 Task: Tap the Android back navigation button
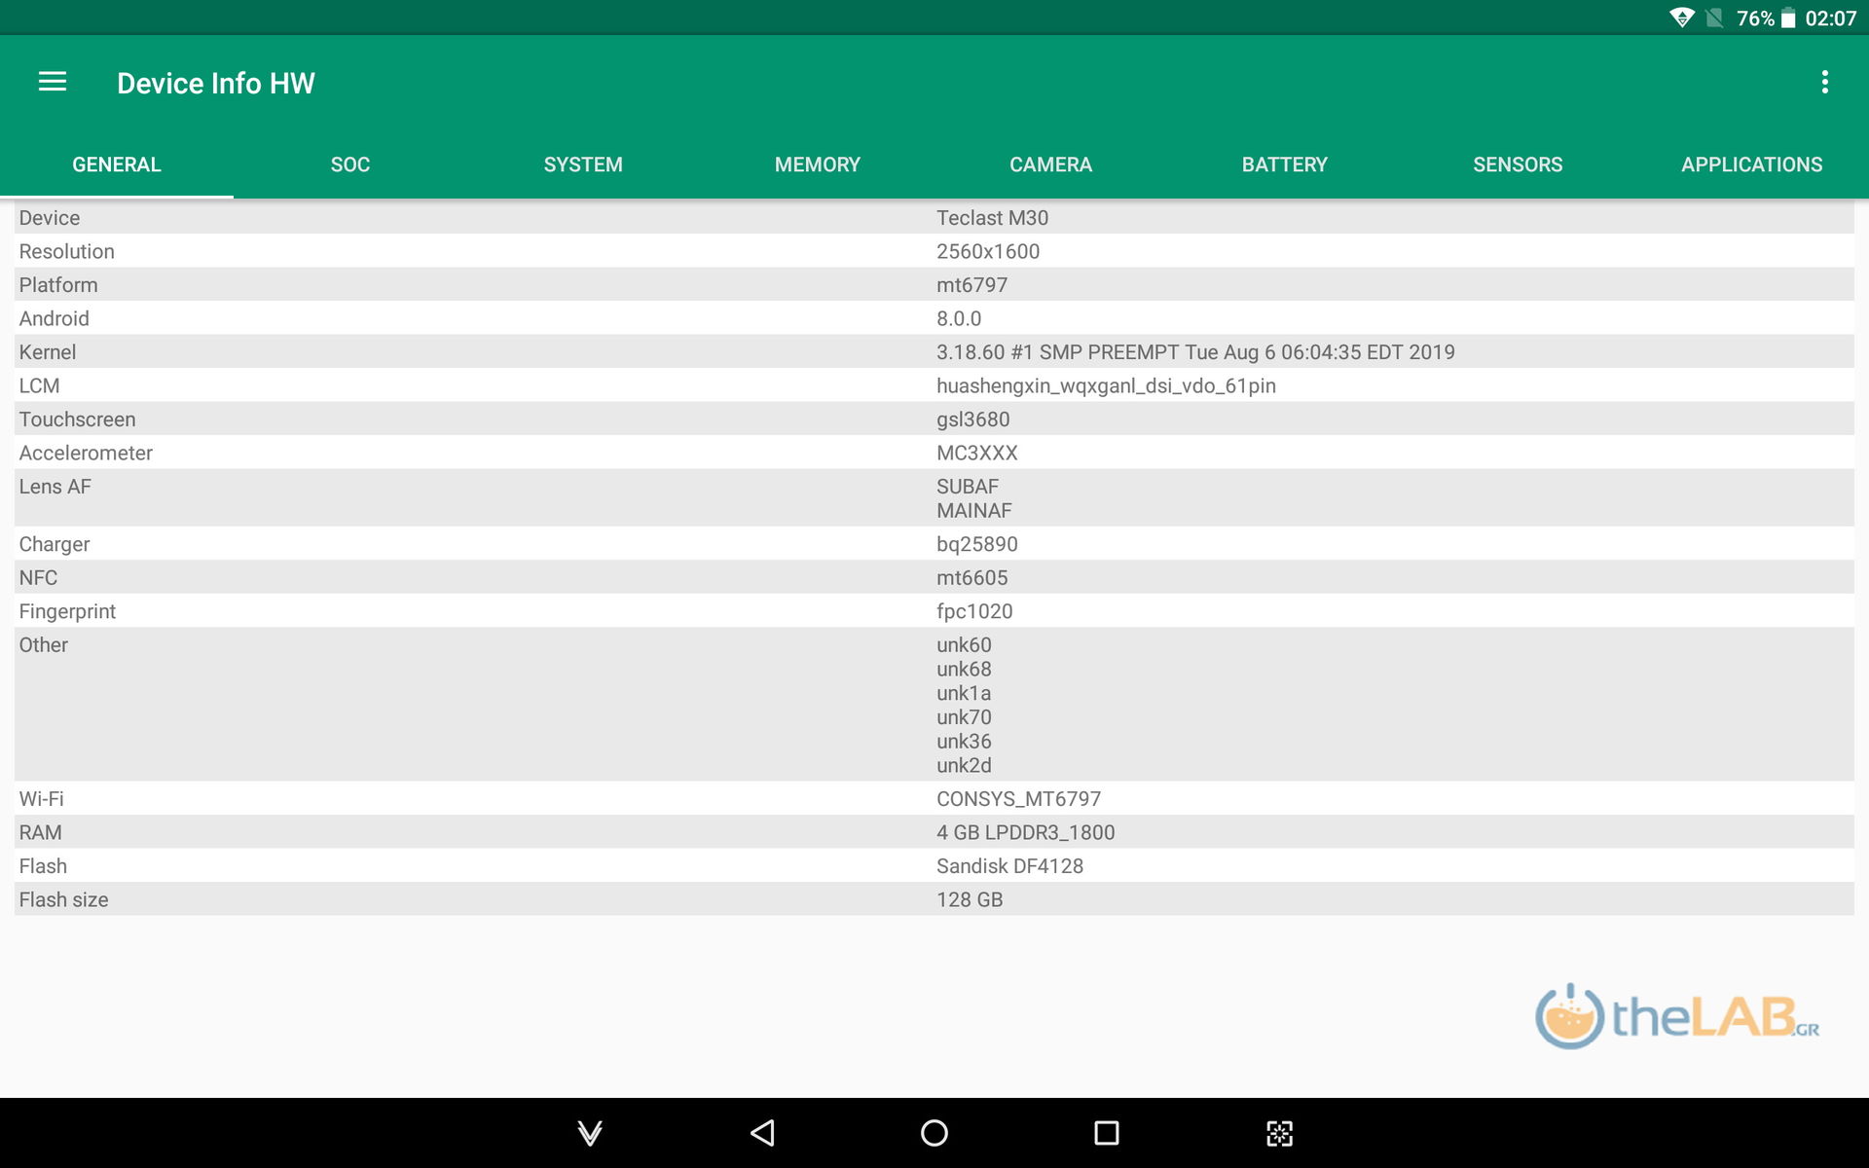[762, 1132]
